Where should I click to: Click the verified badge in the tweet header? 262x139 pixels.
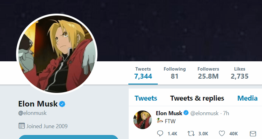click(186, 113)
